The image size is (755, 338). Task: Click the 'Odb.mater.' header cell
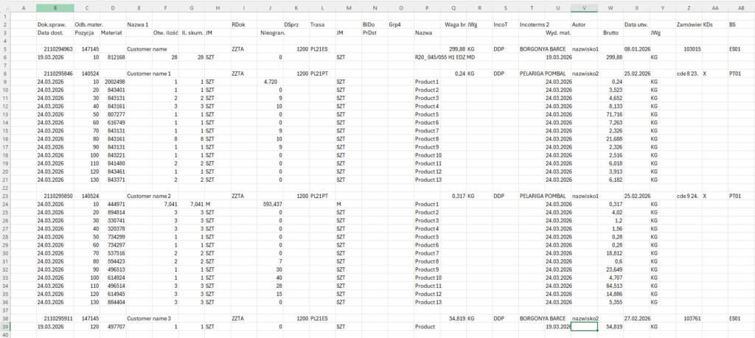click(x=87, y=24)
